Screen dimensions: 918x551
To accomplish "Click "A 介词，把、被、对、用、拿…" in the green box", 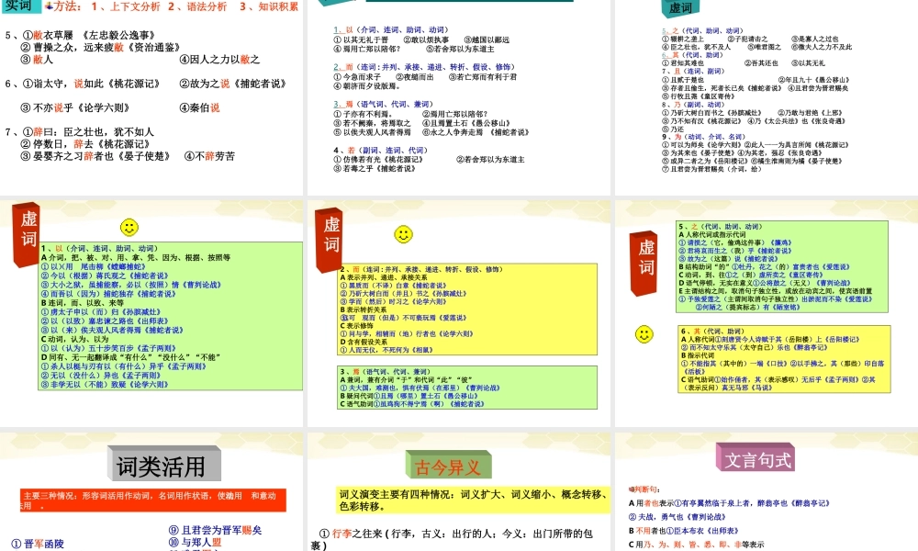I will [x=136, y=257].
